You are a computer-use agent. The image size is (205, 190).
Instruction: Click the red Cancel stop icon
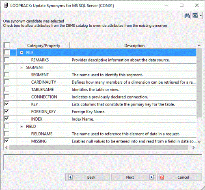pyautogui.click(x=162, y=177)
